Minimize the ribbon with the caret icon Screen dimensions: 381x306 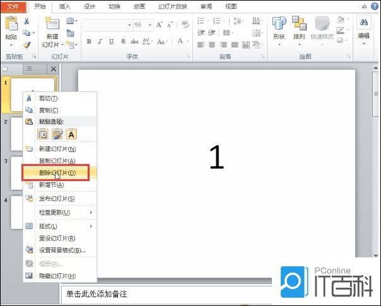pos(364,7)
